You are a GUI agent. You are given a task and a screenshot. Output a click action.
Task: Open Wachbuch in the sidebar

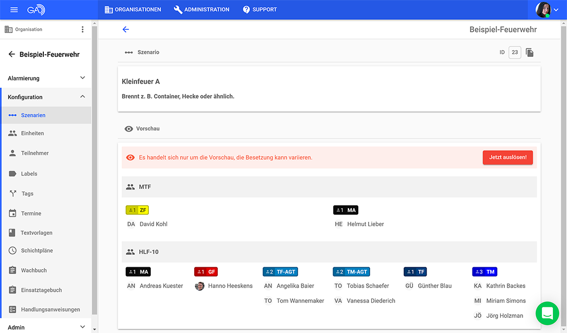click(33, 270)
